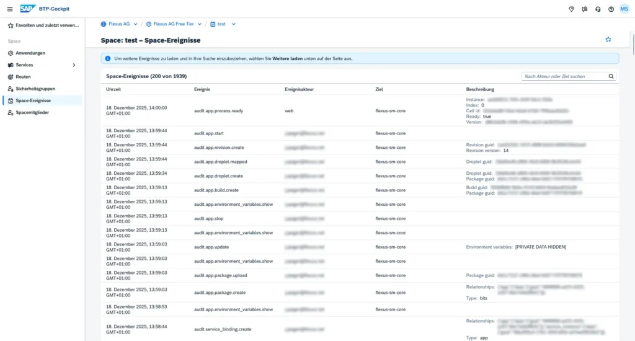Select the audit.app.update event

(x=211, y=247)
